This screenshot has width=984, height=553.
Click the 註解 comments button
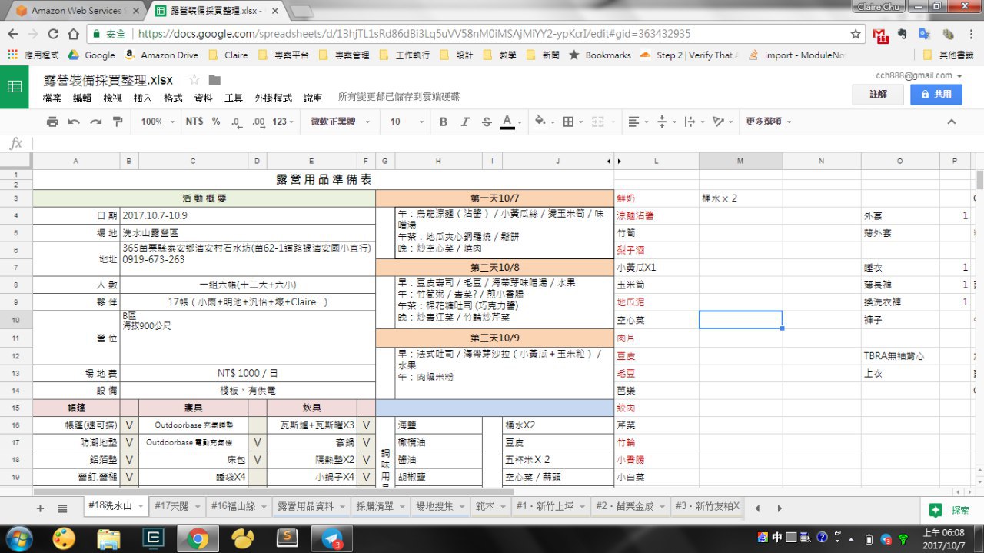(878, 94)
